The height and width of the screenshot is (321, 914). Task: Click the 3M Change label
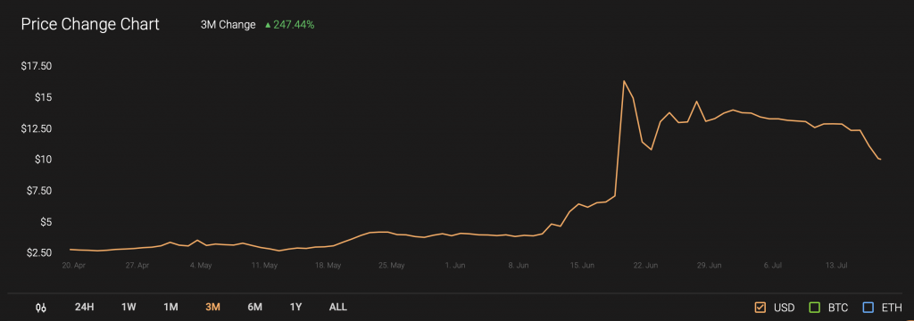228,25
